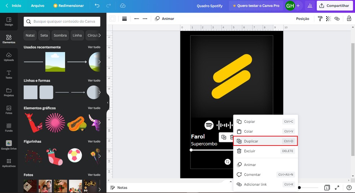This screenshot has height=193, width=355.
Task: Click the copy style paint roller icon
Action: (320, 19)
